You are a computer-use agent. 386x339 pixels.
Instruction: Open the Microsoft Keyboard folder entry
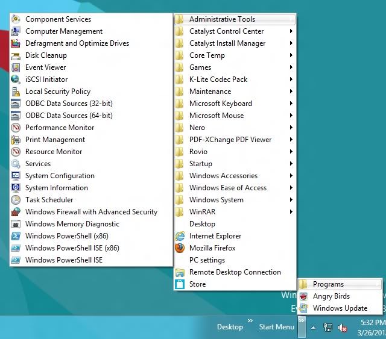coord(235,104)
